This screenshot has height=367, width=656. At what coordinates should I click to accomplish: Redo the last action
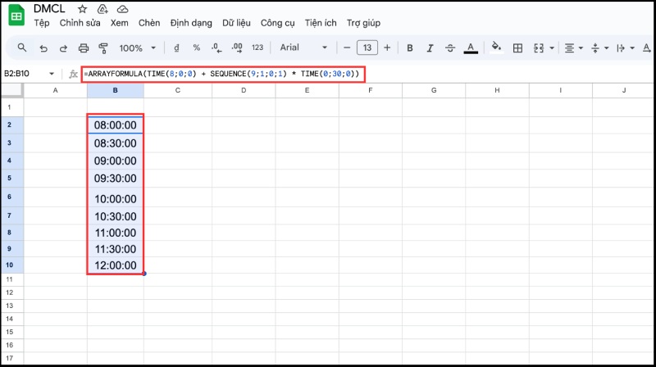(63, 48)
